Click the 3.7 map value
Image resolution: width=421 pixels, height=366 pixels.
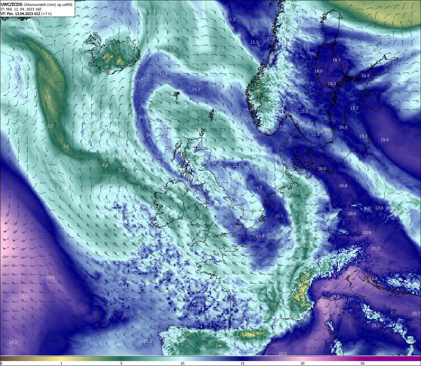click(50, 126)
